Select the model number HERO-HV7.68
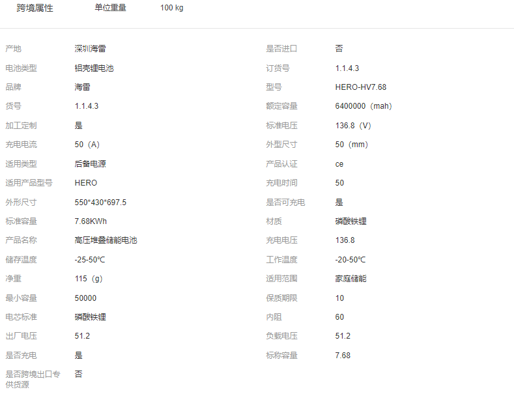Image resolution: width=514 pixels, height=394 pixels. pos(361,87)
